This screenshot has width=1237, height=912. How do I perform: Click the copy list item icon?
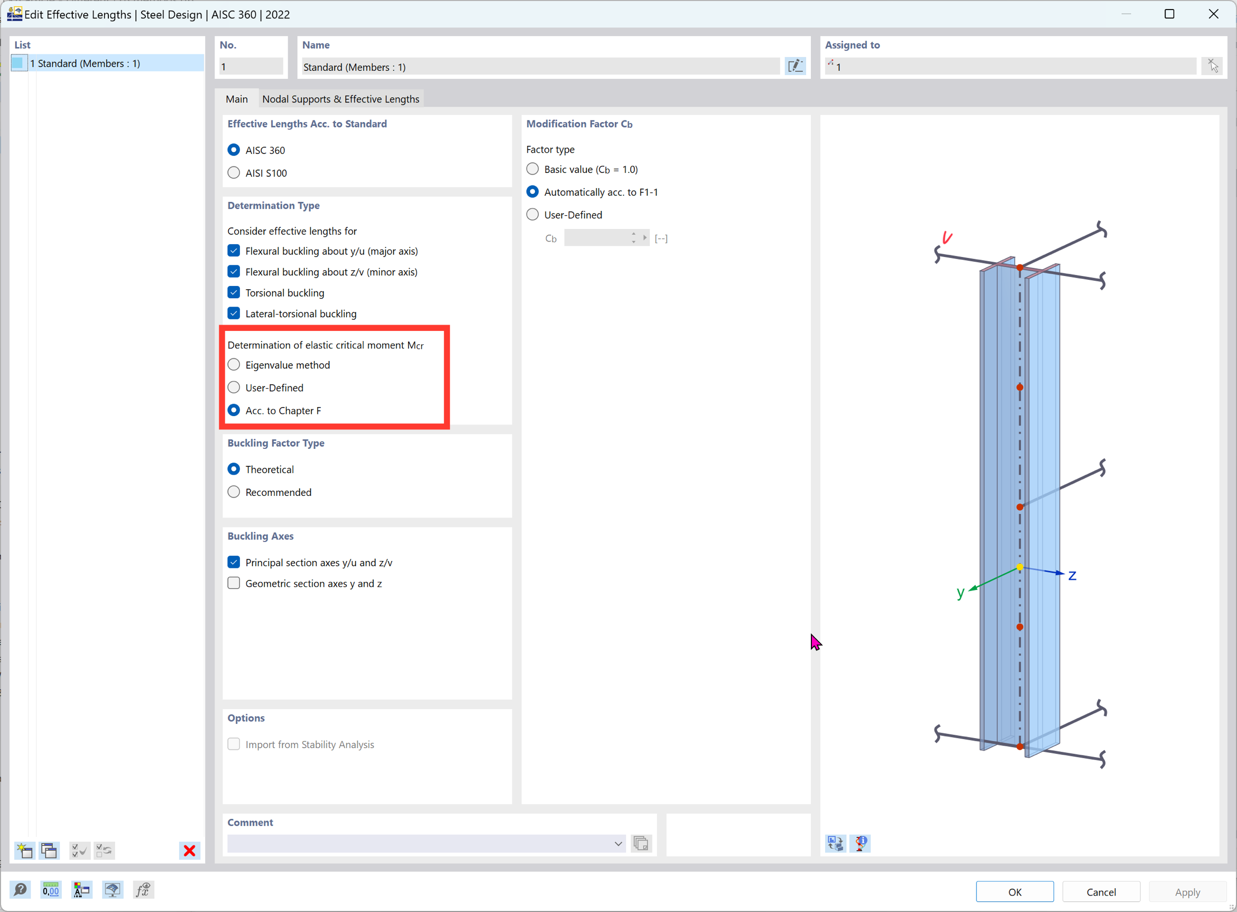(x=49, y=851)
